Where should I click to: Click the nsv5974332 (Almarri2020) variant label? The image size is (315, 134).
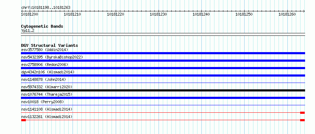pos(47,87)
